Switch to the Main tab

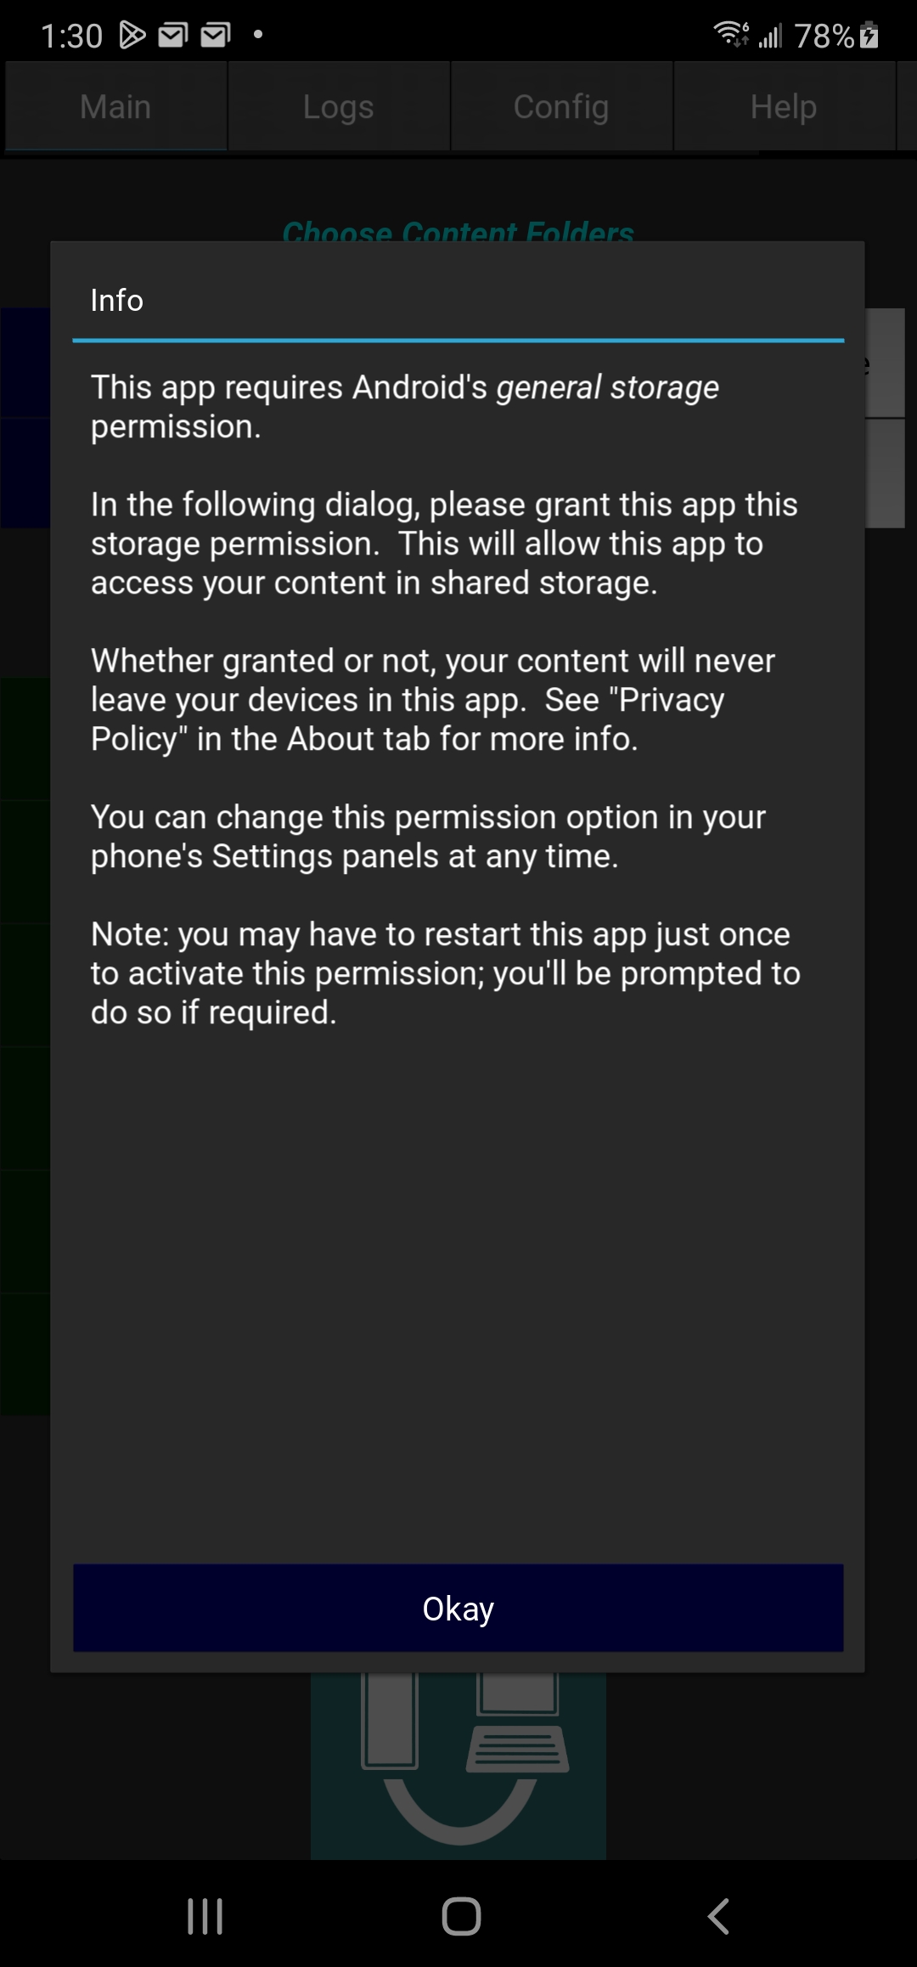tap(116, 107)
